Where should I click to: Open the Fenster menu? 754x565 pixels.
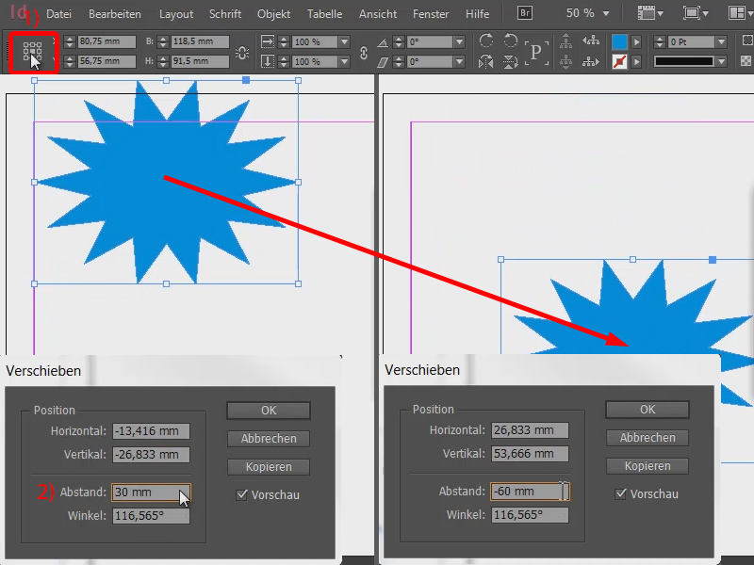[x=431, y=14]
